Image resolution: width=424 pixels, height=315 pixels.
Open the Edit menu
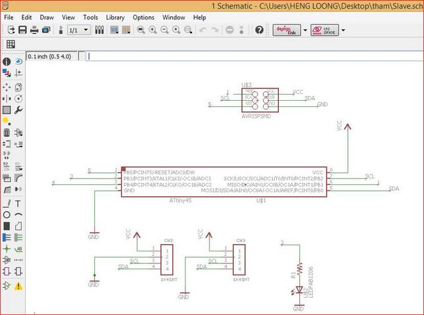tap(26, 17)
